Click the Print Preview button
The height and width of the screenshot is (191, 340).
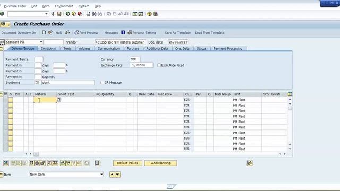[87, 33]
